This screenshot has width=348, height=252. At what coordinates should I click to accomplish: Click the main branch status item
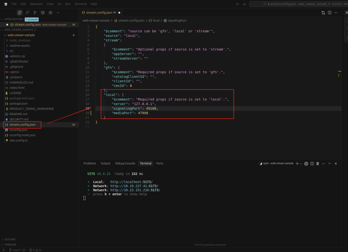[15, 250]
